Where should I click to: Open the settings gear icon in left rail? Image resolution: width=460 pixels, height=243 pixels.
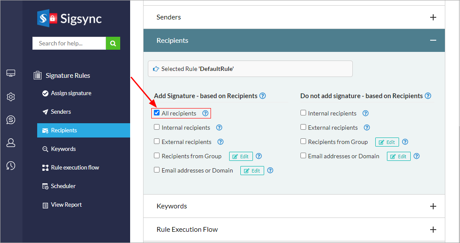[11, 97]
